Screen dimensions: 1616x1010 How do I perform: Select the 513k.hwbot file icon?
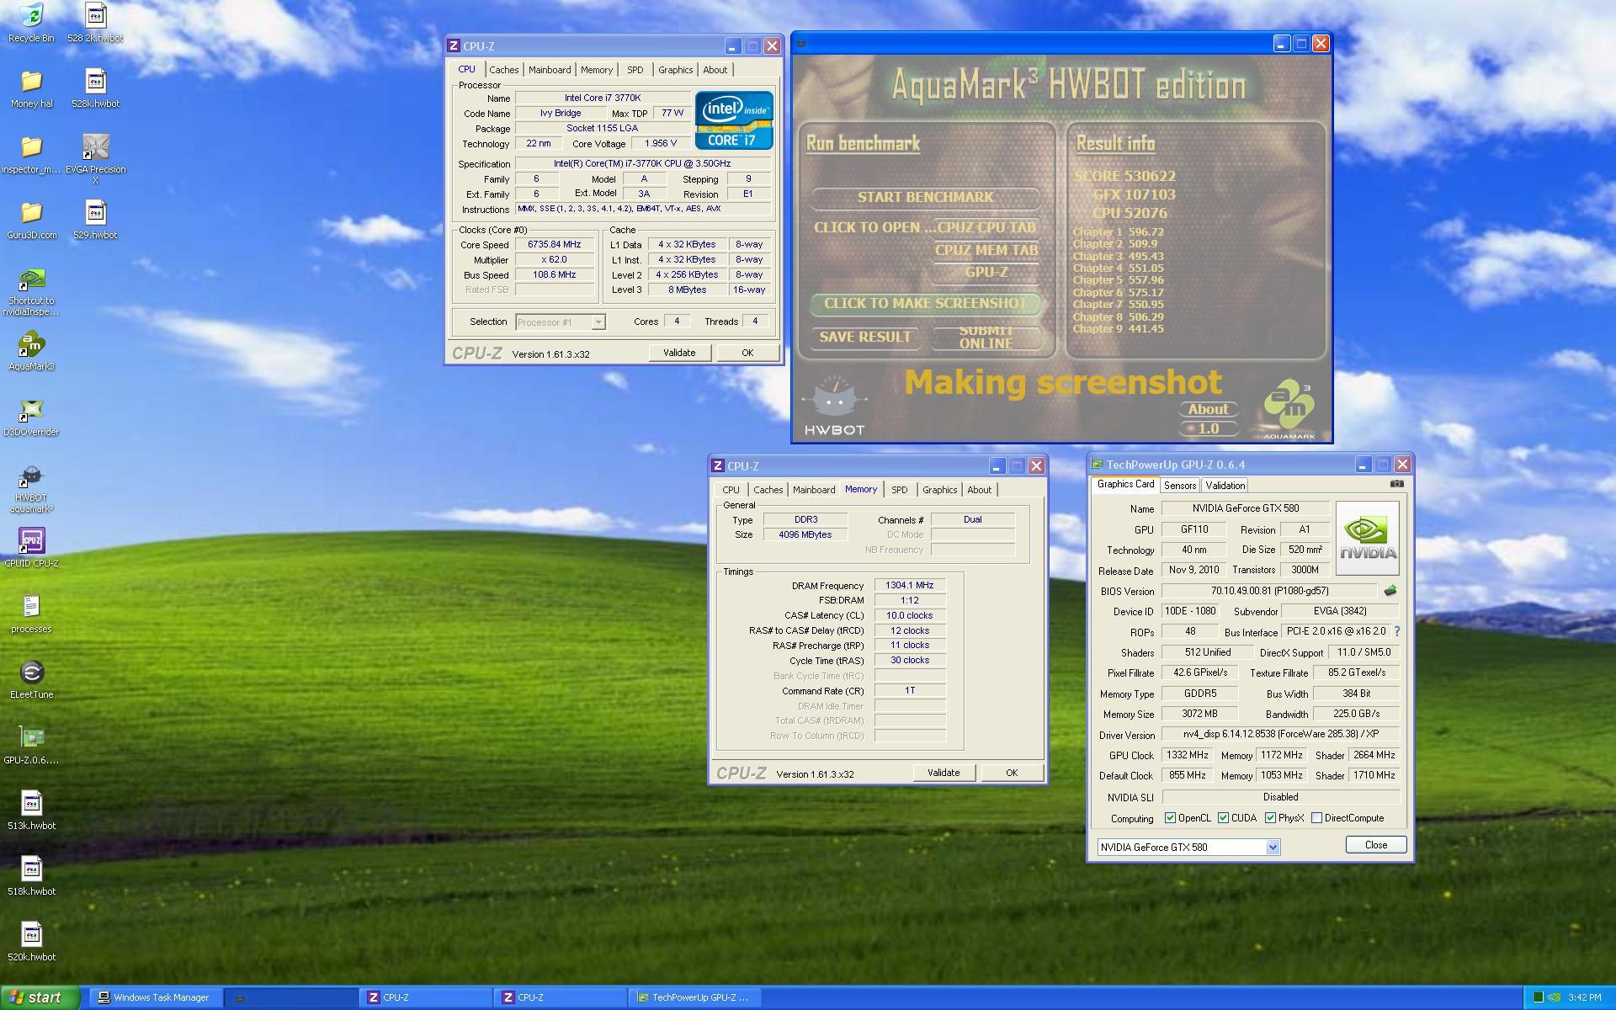tap(31, 811)
